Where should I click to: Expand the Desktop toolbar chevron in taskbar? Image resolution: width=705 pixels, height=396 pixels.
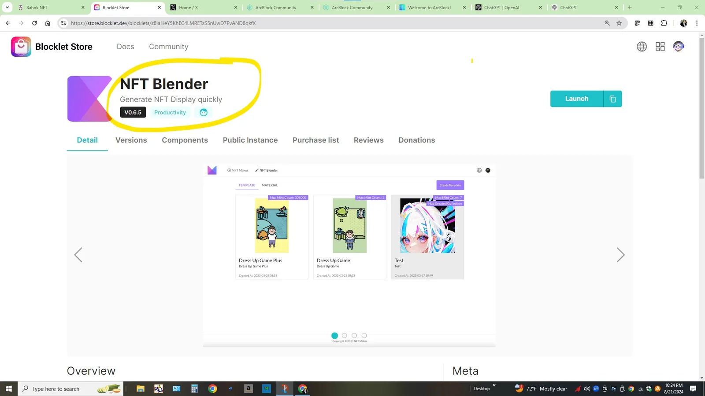coord(494,385)
